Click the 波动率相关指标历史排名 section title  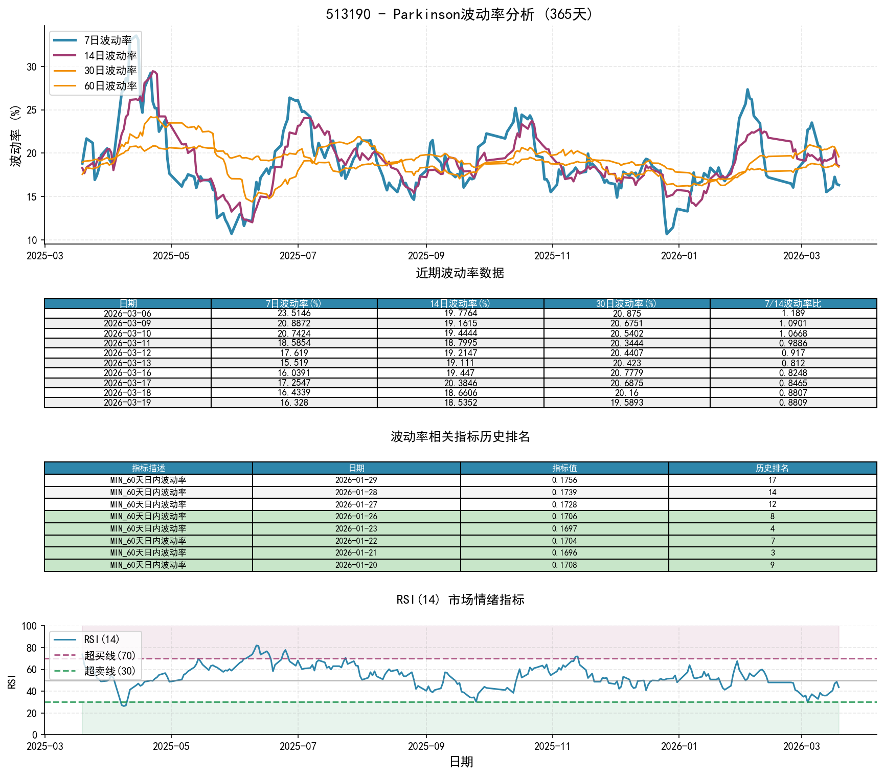pos(460,436)
